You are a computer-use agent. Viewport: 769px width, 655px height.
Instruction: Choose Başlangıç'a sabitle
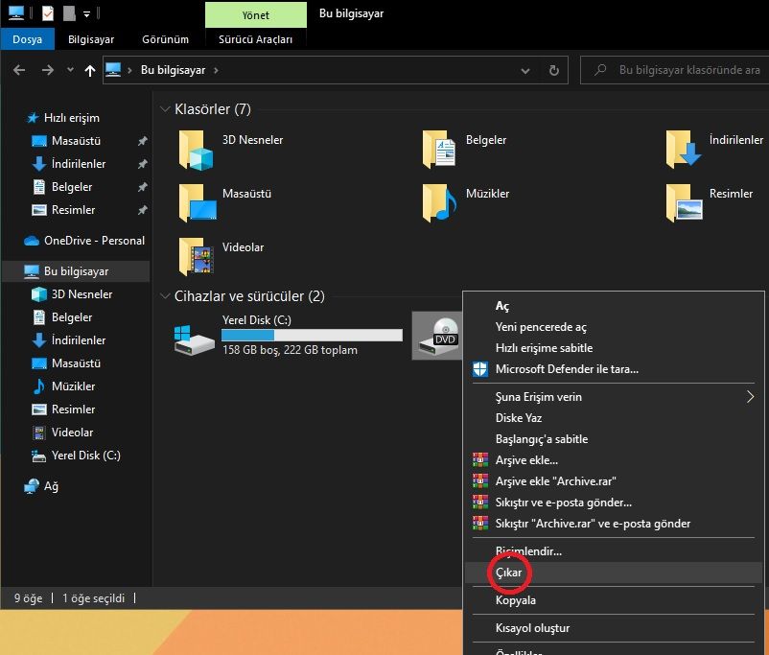613,439
